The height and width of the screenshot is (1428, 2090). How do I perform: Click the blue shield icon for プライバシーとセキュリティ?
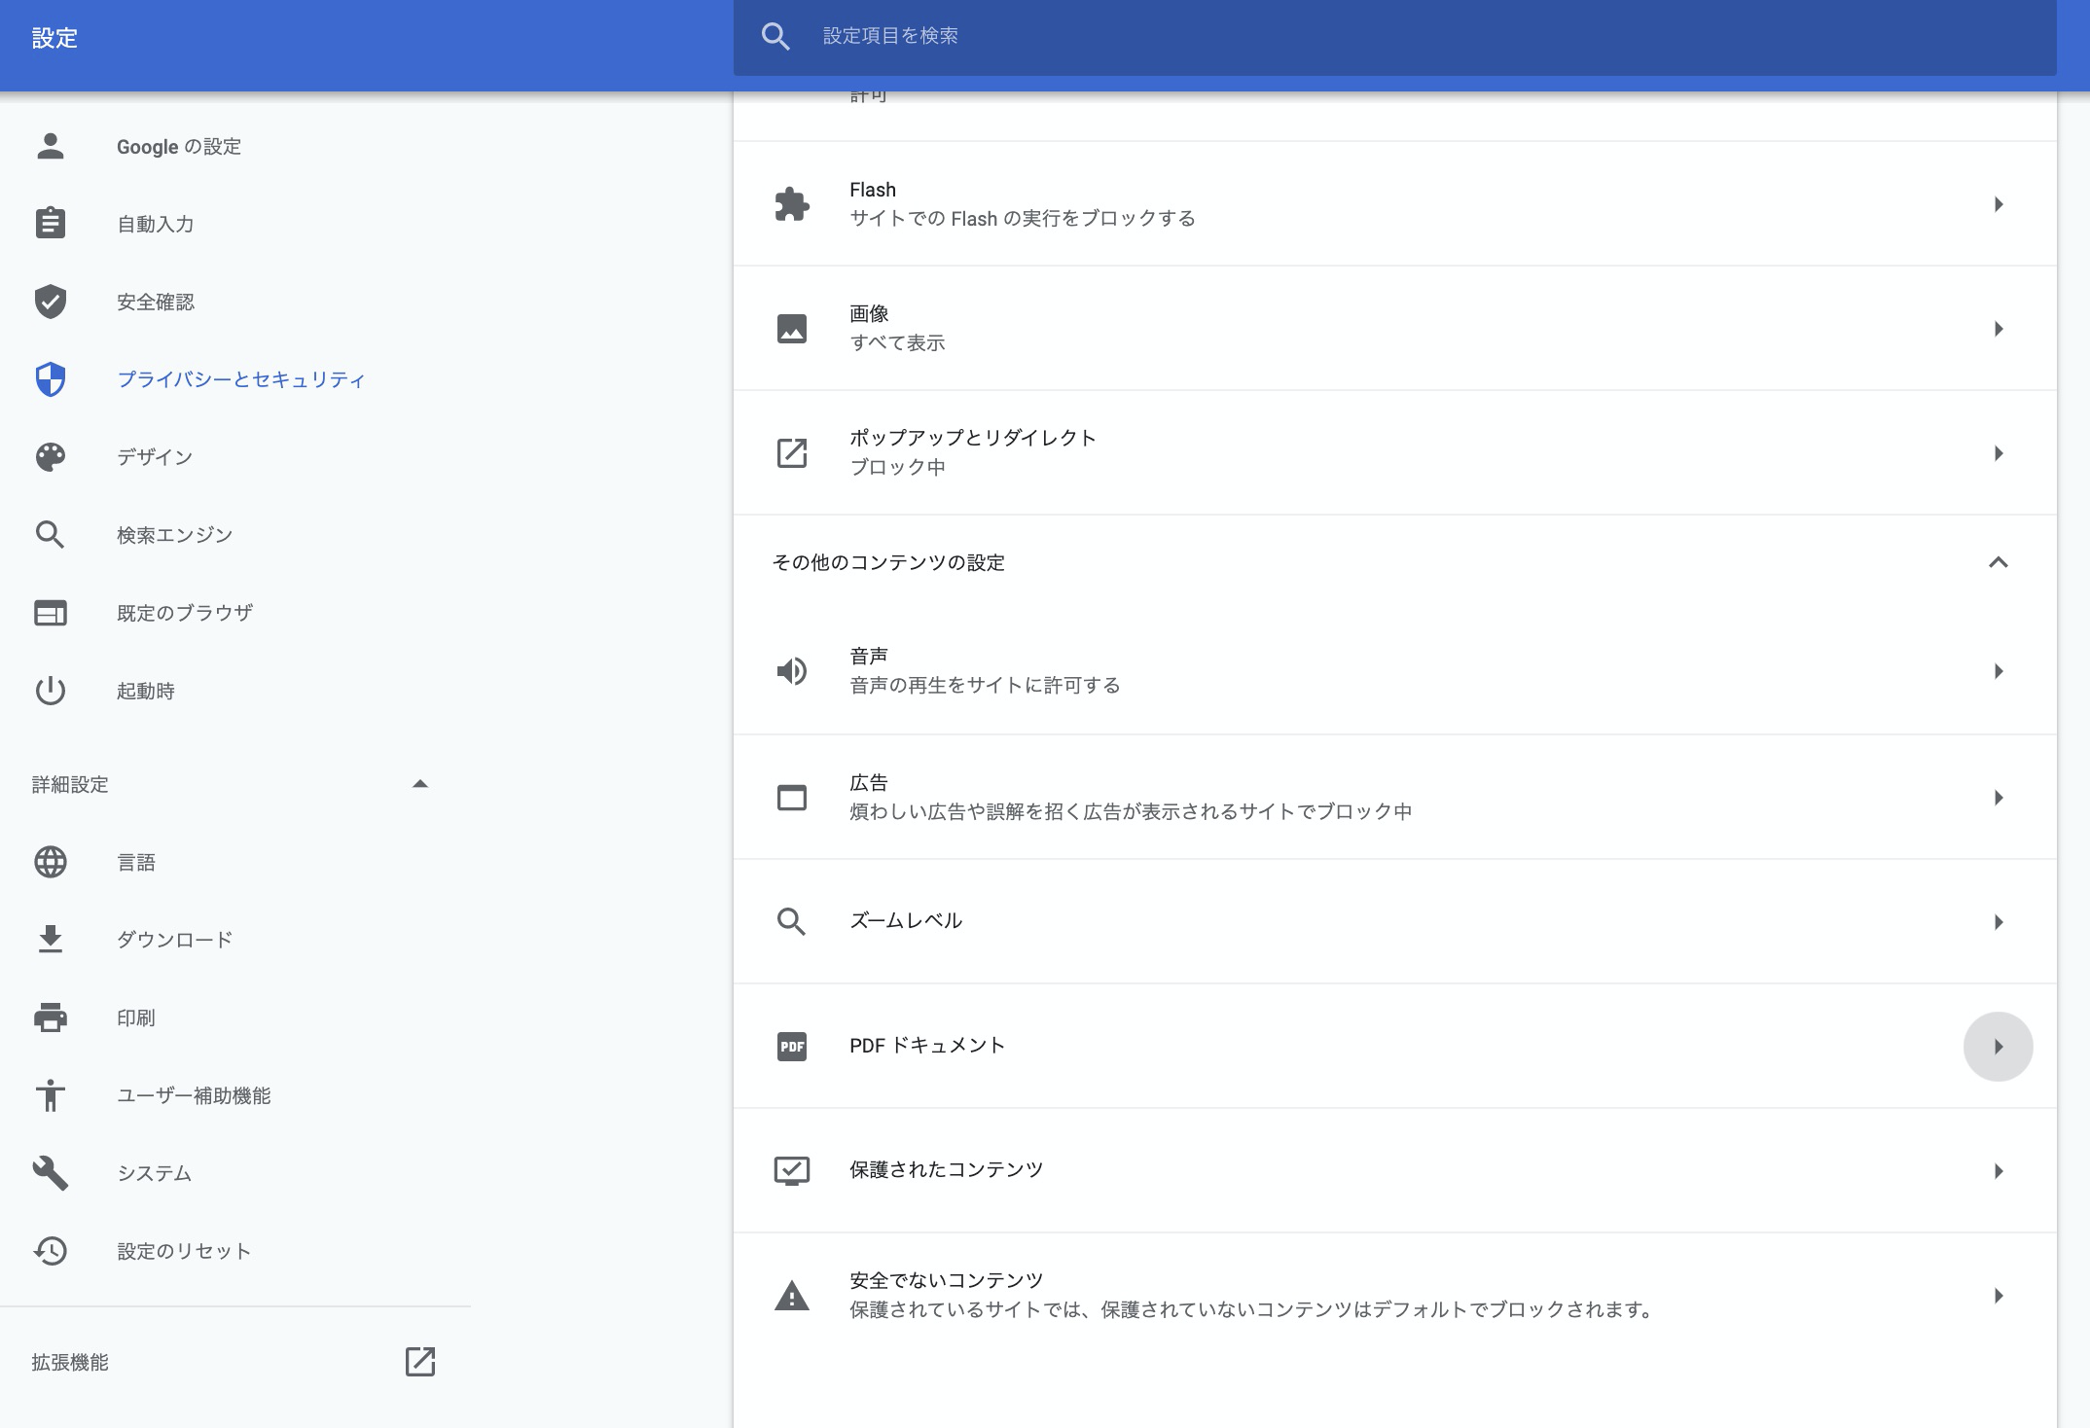click(x=51, y=379)
